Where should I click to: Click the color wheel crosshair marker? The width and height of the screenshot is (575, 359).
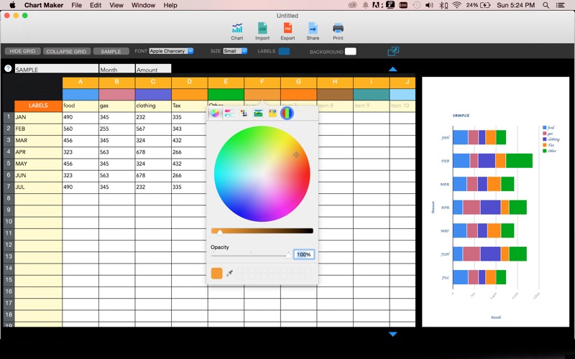(296, 155)
